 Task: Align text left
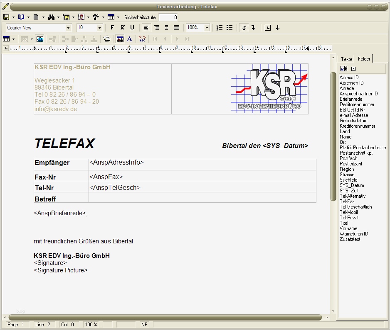(x=146, y=27)
